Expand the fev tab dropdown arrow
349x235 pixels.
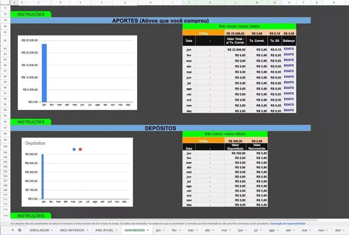(x=180, y=230)
